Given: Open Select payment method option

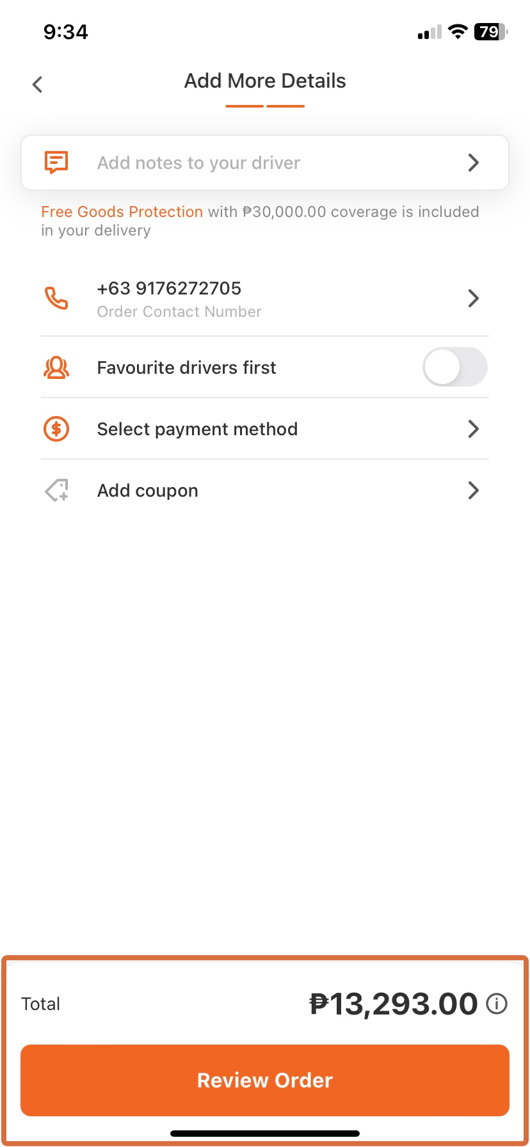Looking at the screenshot, I should [x=197, y=429].
